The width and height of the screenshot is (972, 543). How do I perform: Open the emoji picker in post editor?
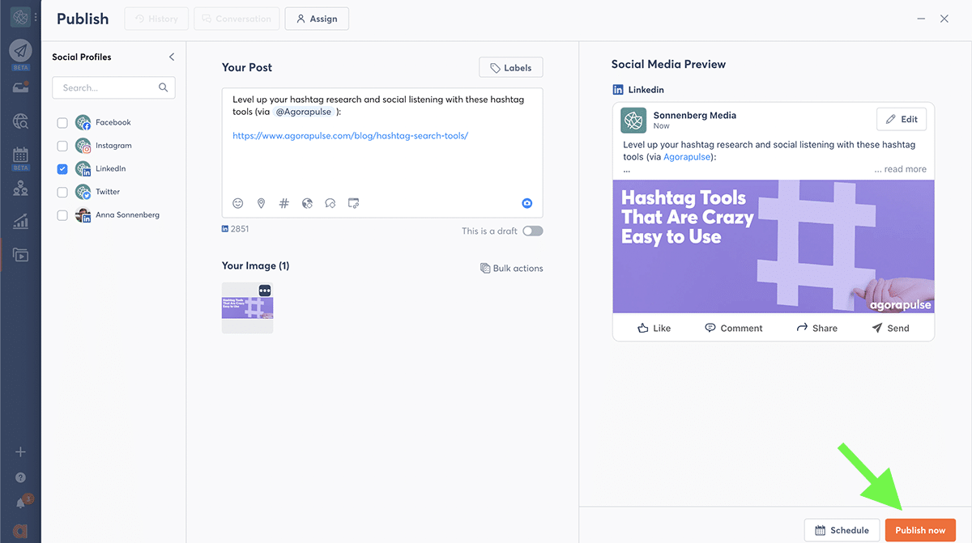[238, 204]
